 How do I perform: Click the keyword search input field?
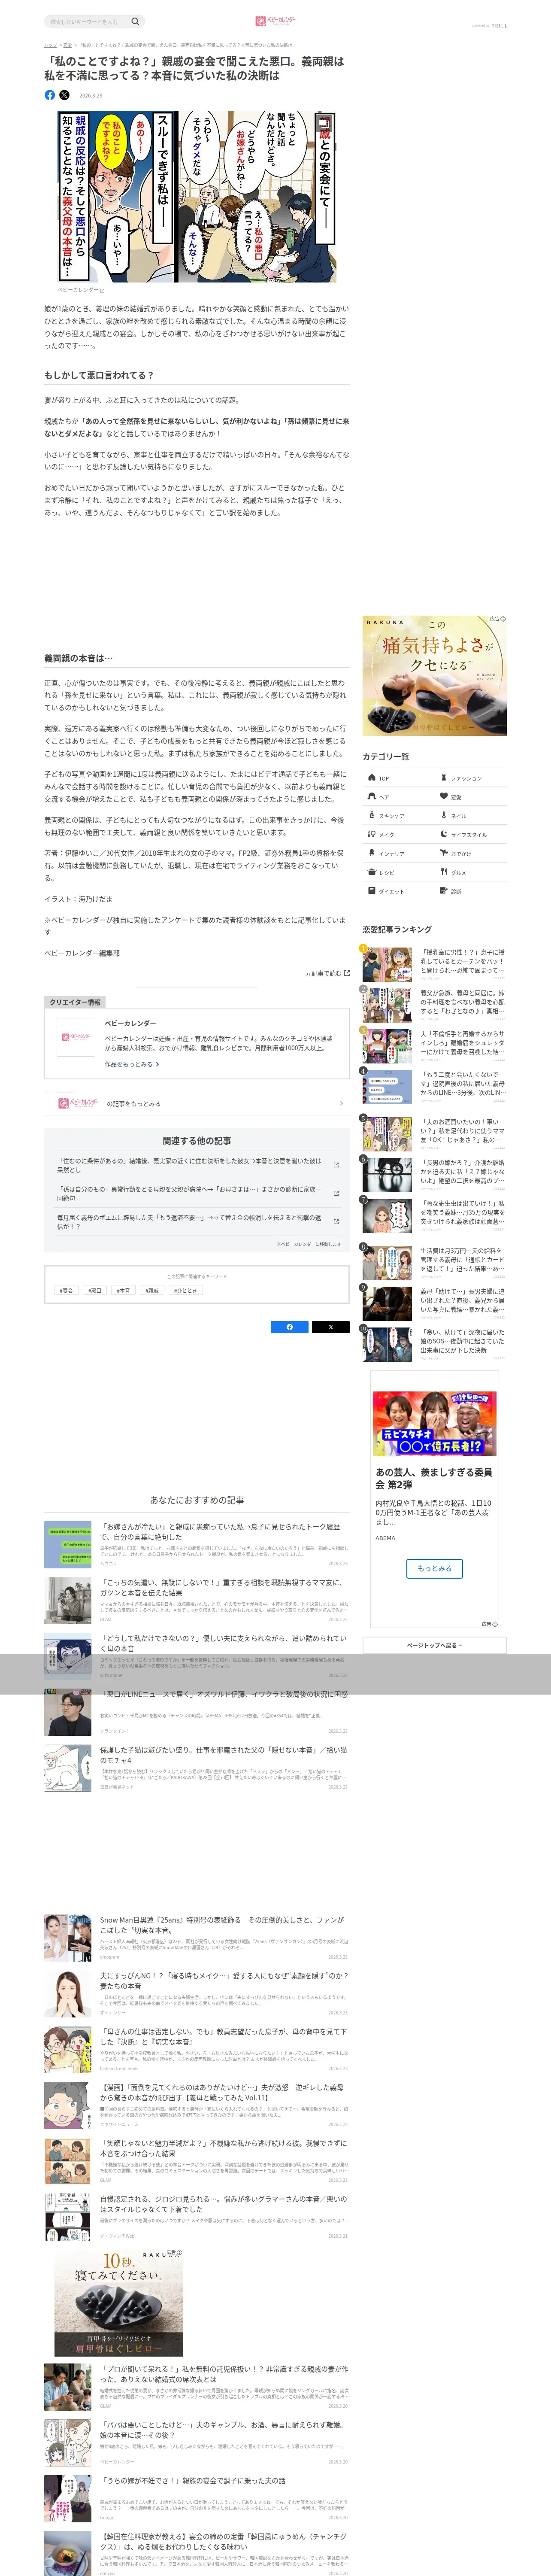click(87, 21)
